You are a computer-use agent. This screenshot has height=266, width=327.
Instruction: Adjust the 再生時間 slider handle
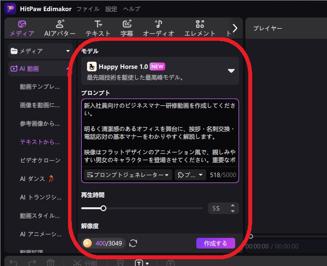coord(103,208)
